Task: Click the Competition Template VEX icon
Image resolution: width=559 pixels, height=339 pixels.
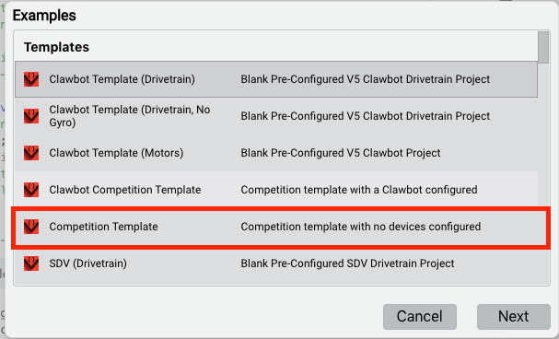Action: click(31, 227)
